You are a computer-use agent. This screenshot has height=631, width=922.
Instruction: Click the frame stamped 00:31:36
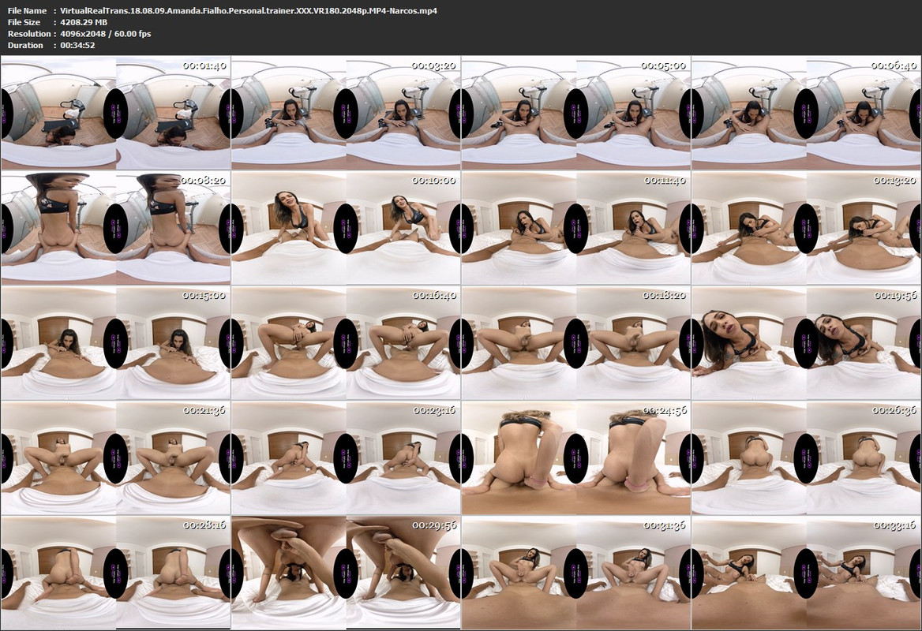pos(576,573)
